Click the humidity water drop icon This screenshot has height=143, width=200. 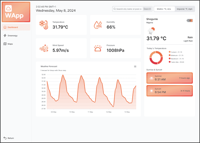98,25
